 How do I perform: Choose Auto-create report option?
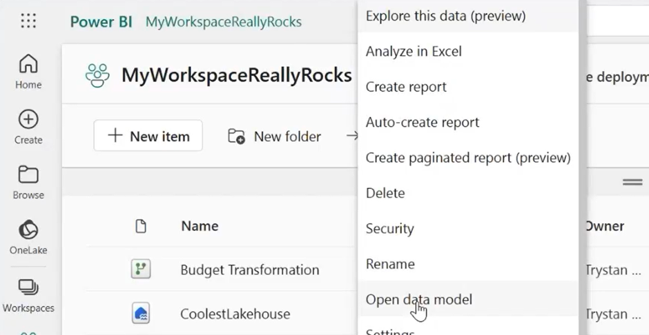pos(422,123)
